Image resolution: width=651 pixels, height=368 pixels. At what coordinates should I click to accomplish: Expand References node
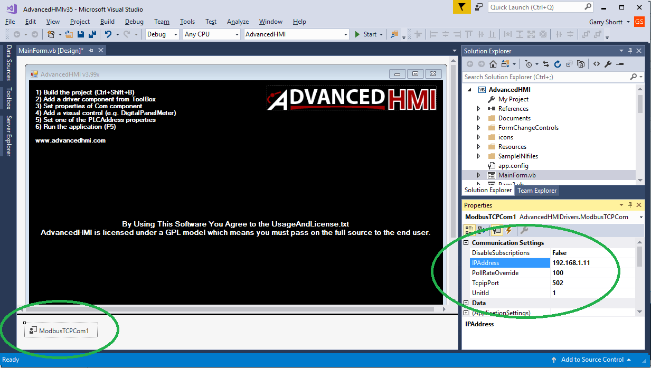point(479,109)
